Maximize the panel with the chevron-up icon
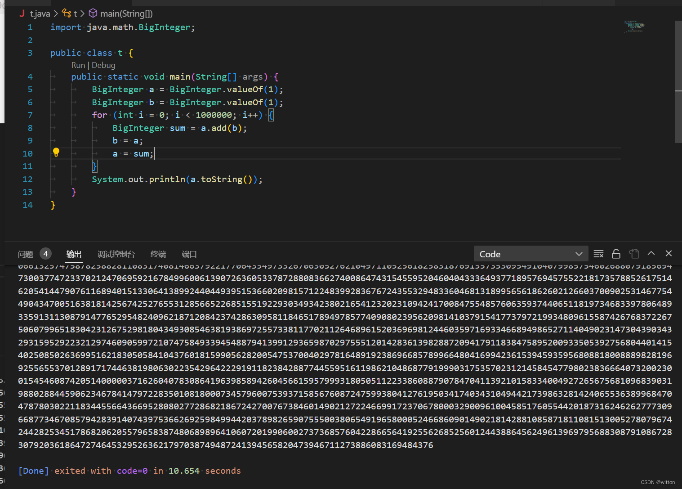This screenshot has width=682, height=489. pyautogui.click(x=651, y=254)
